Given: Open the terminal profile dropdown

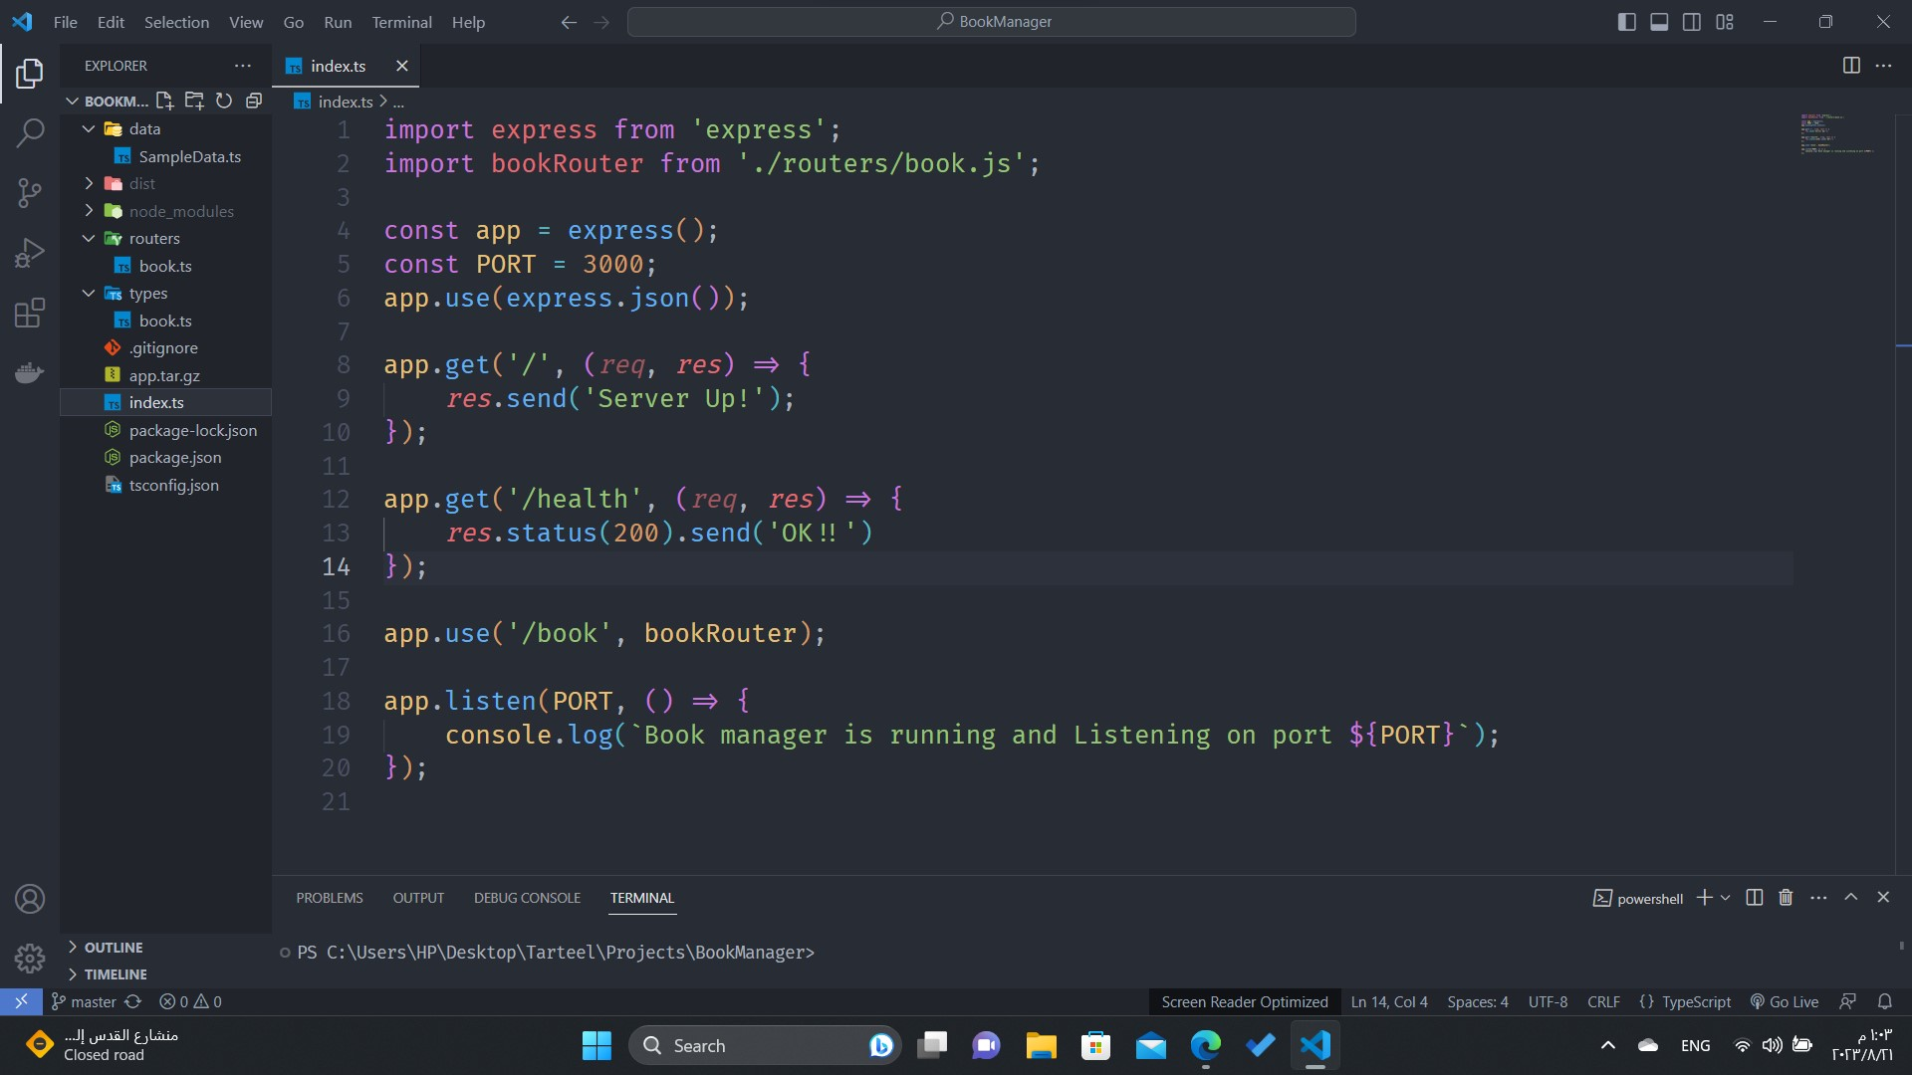Looking at the screenshot, I should click(x=1726, y=897).
